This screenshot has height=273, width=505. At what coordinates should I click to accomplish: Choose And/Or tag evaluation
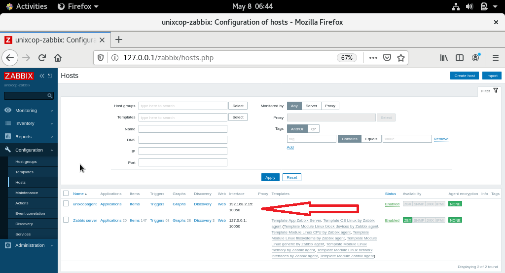tap(297, 129)
